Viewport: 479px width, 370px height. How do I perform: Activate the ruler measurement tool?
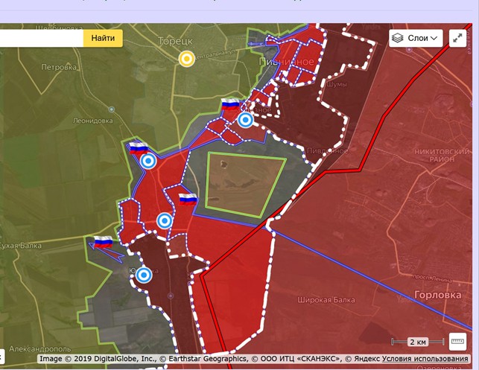457,341
